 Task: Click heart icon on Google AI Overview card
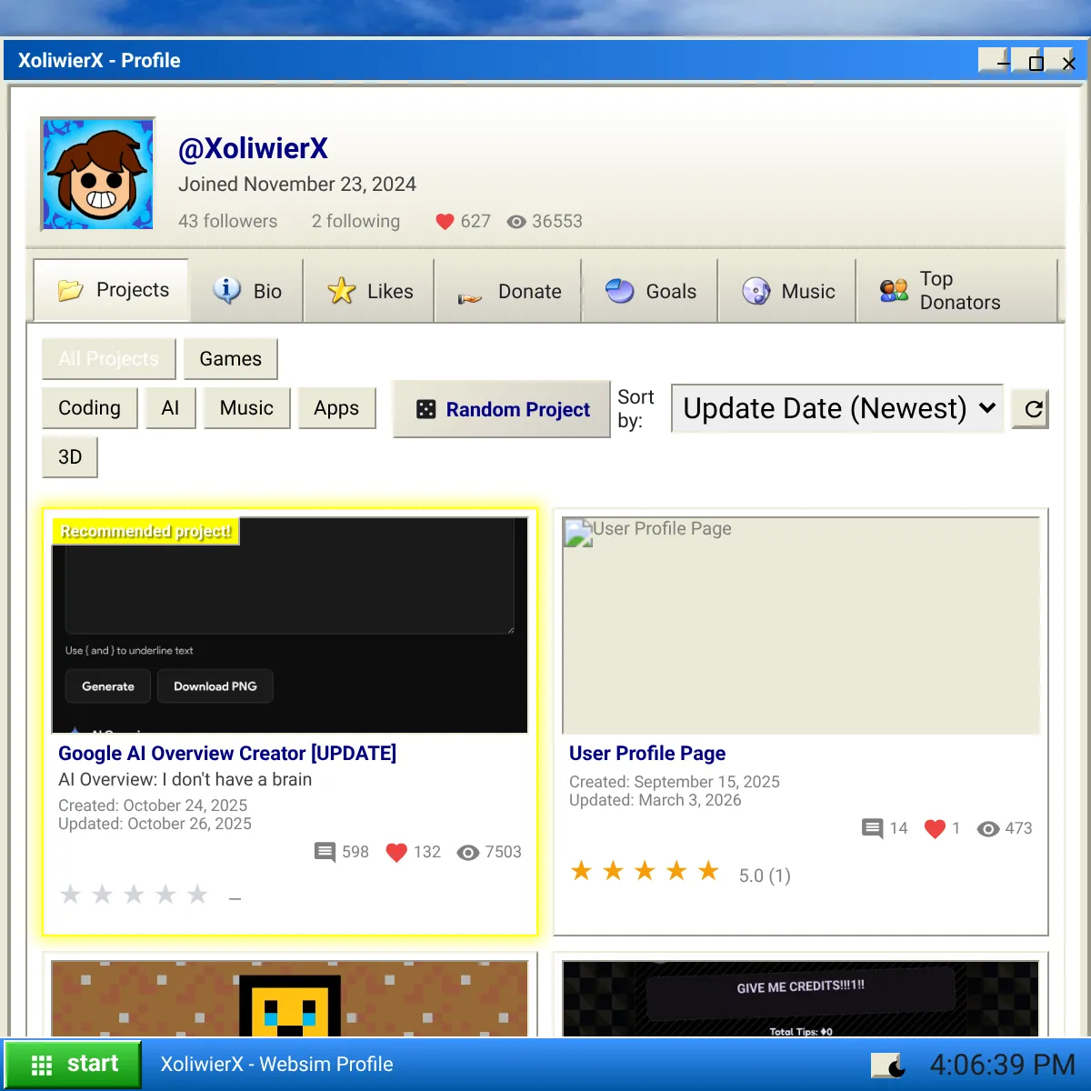396,852
